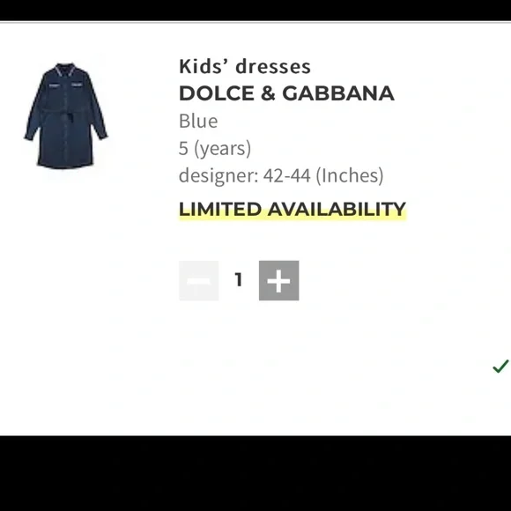Click the yellow highlight under LIMITED AVAILABILITY

point(293,218)
